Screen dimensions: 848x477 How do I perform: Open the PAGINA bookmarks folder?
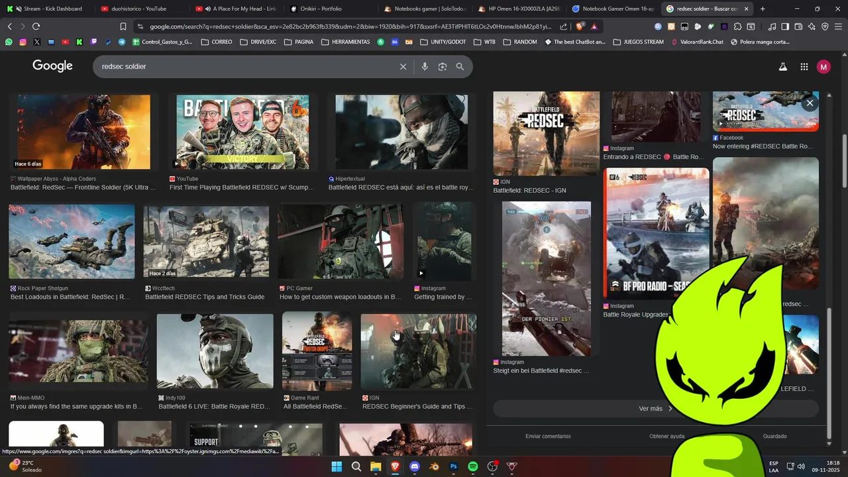[299, 42]
